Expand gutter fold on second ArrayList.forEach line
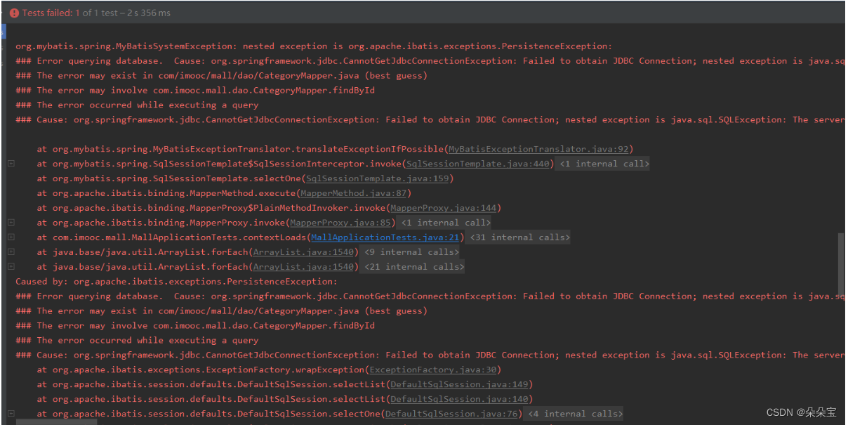The image size is (848, 425). (x=11, y=267)
